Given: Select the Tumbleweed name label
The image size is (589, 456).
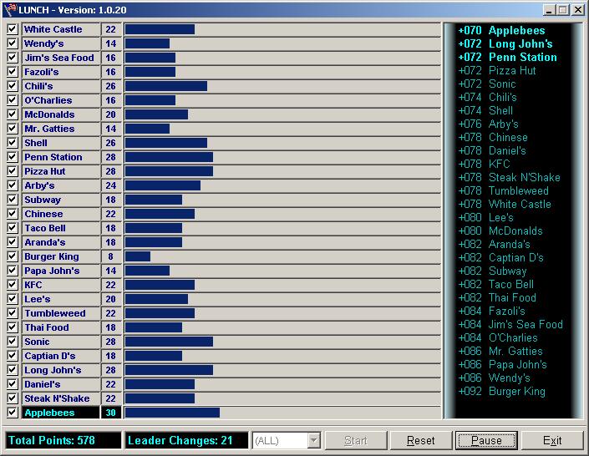Looking at the screenshot, I should coord(61,313).
